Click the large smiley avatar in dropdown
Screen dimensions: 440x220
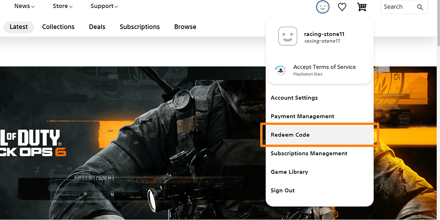288,36
